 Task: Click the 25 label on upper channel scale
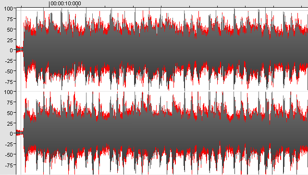[10, 40]
